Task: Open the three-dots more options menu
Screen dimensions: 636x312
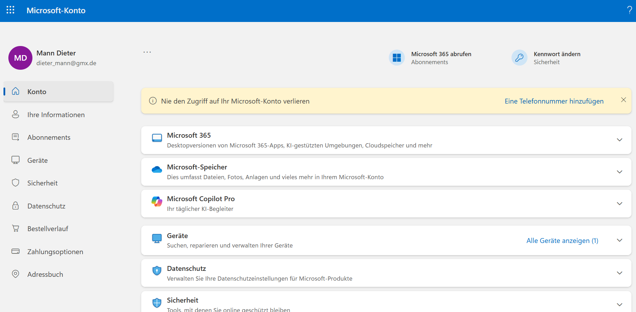Action: [147, 52]
